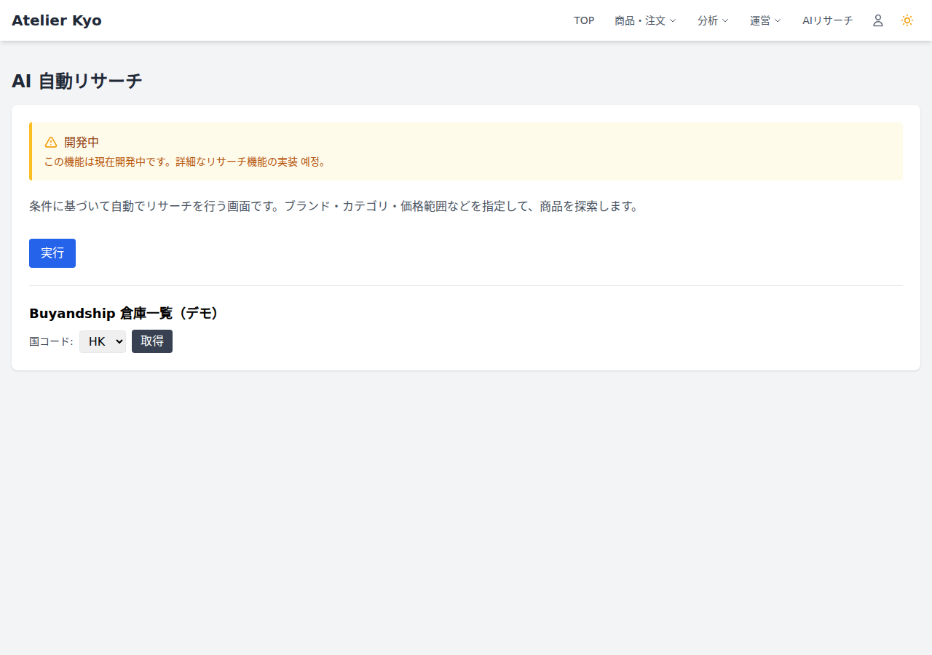
Task: Open the user account icon
Action: click(878, 20)
